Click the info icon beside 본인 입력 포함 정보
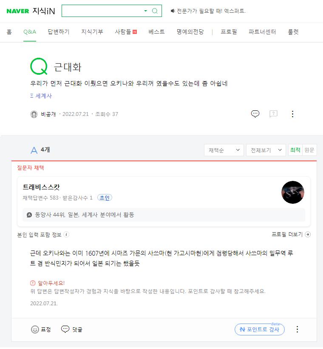The height and width of the screenshot is (349, 323). 66,234
